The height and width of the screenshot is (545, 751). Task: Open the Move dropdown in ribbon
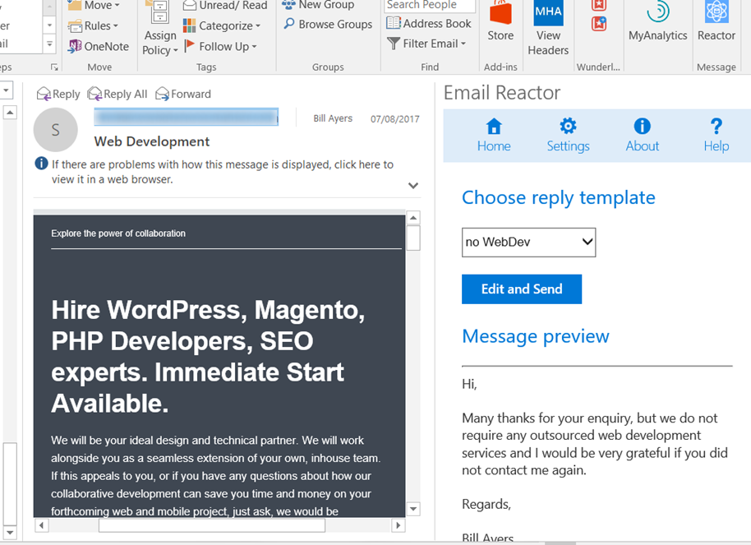point(94,5)
